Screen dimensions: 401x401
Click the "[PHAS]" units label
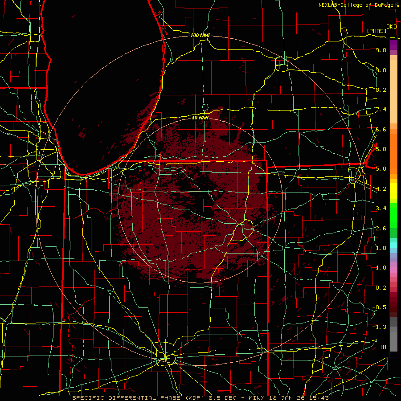(x=376, y=31)
